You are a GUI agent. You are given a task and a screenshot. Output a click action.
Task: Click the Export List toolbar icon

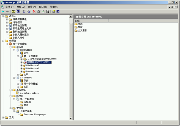(x=48, y=12)
